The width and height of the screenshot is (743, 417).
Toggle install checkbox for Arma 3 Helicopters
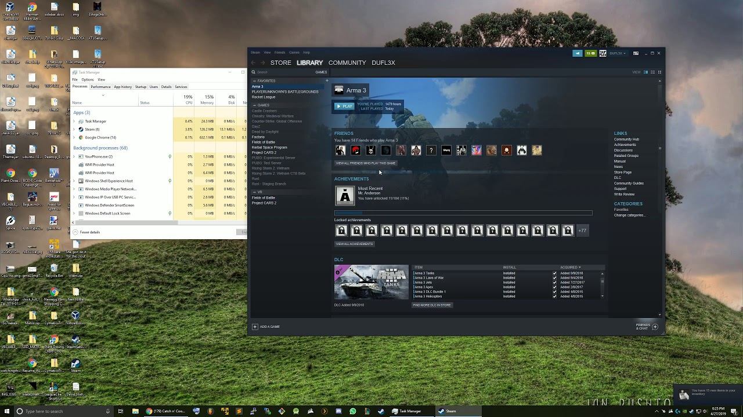pos(554,297)
